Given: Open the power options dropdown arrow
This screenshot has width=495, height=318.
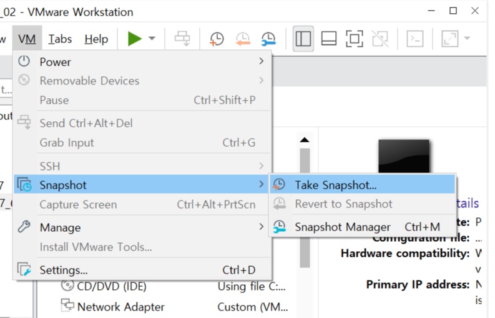Looking at the screenshot, I should pos(152,39).
